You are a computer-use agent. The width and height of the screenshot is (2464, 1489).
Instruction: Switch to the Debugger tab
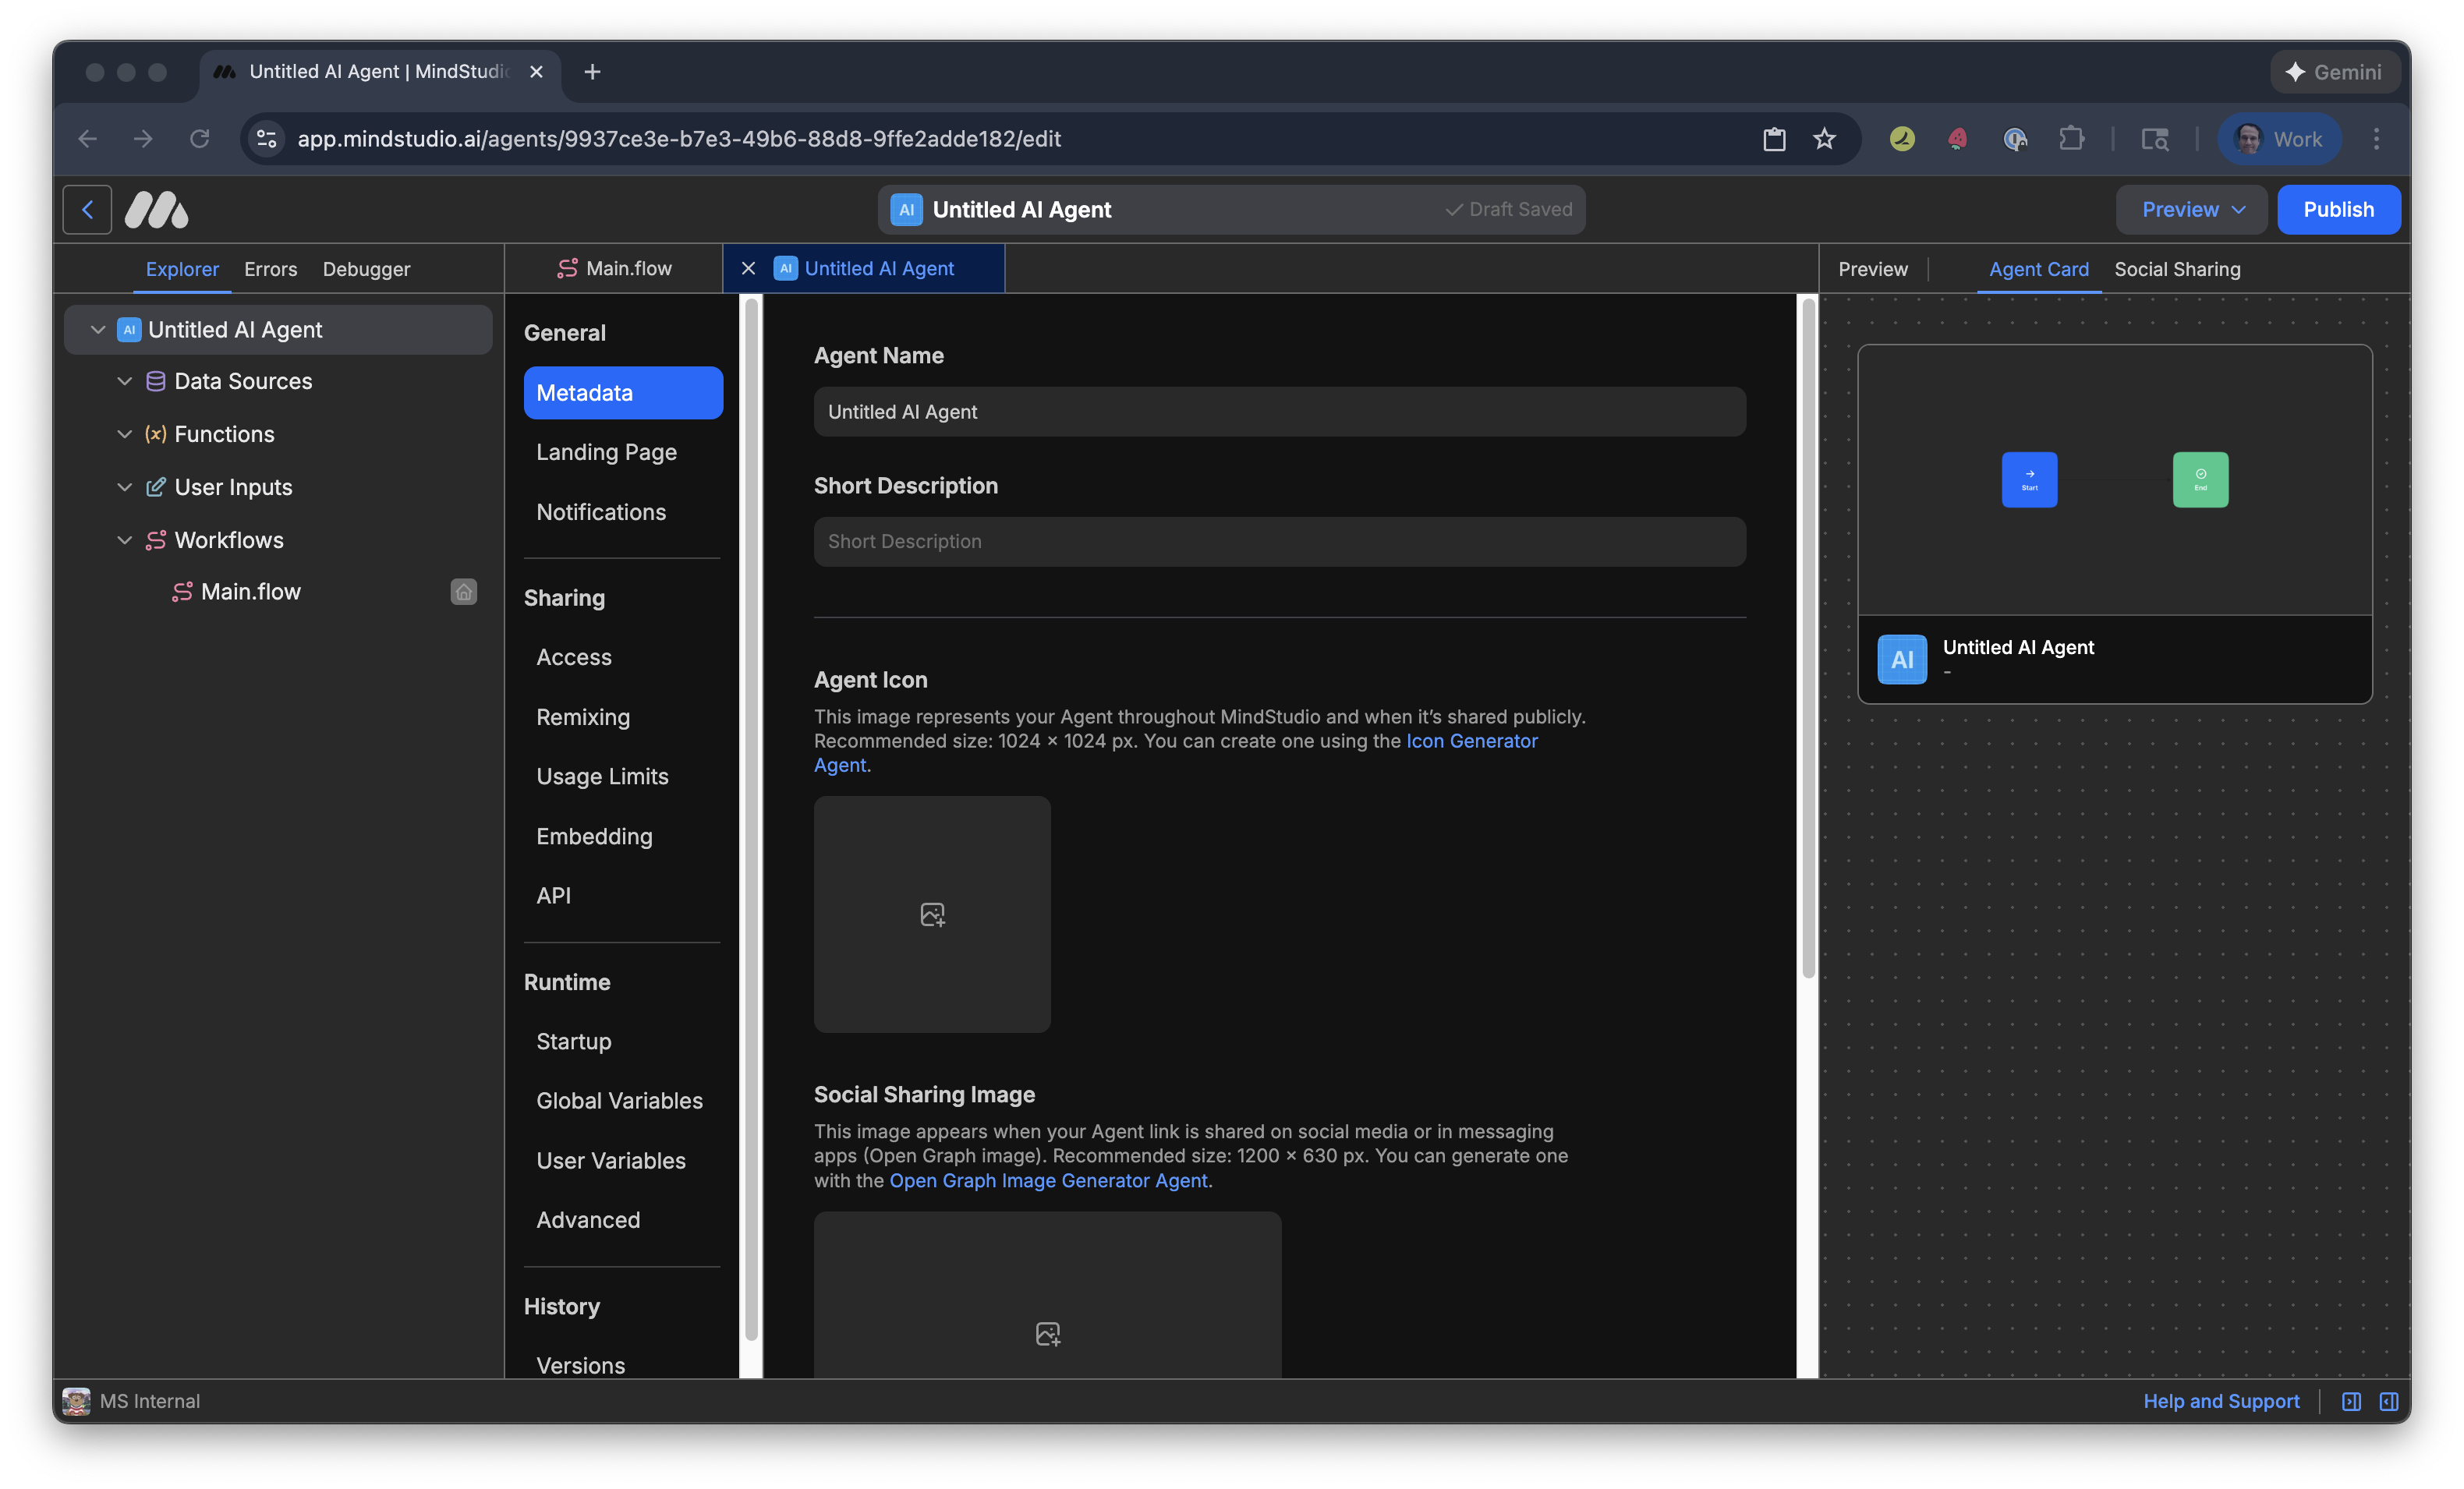[x=366, y=269]
